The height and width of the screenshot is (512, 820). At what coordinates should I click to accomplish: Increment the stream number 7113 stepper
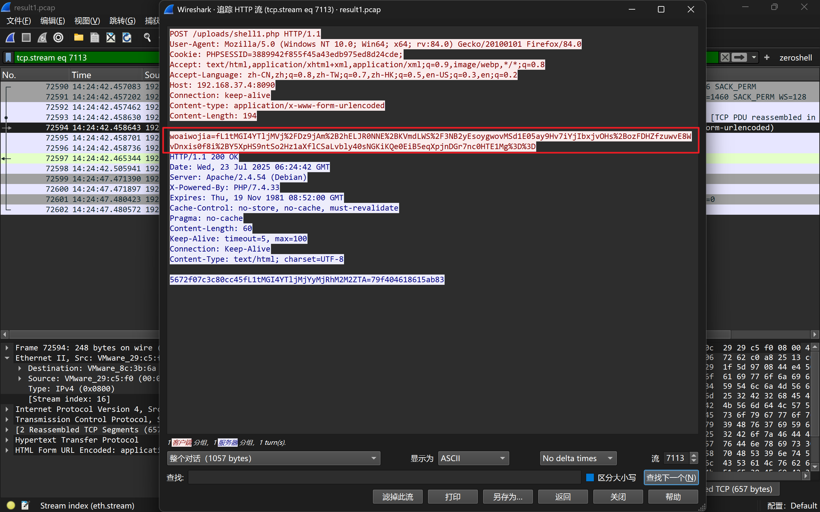coord(693,455)
